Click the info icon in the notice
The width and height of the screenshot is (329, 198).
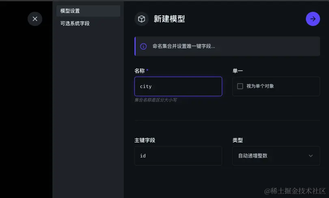[143, 46]
